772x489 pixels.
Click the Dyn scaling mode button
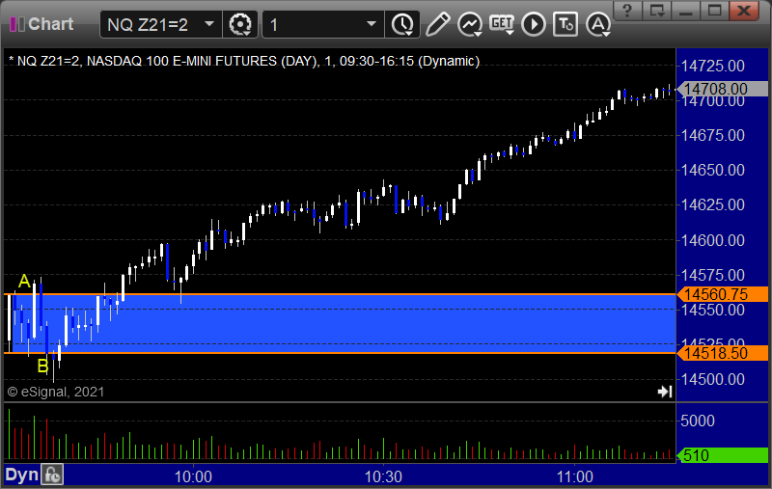click(x=22, y=475)
